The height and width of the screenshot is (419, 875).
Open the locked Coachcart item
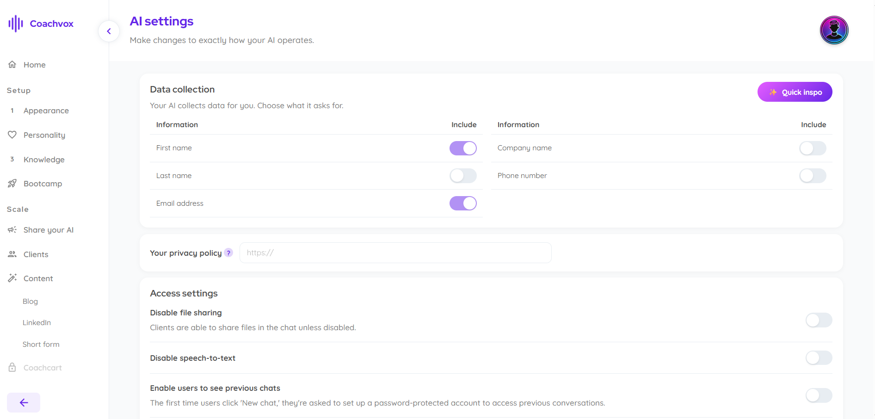click(43, 368)
